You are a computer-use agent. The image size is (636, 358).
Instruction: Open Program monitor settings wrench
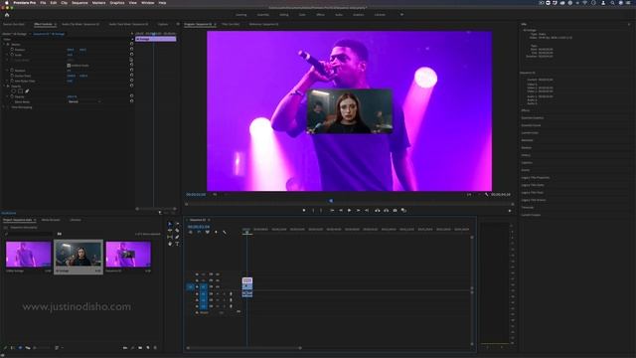pyautogui.click(x=486, y=195)
